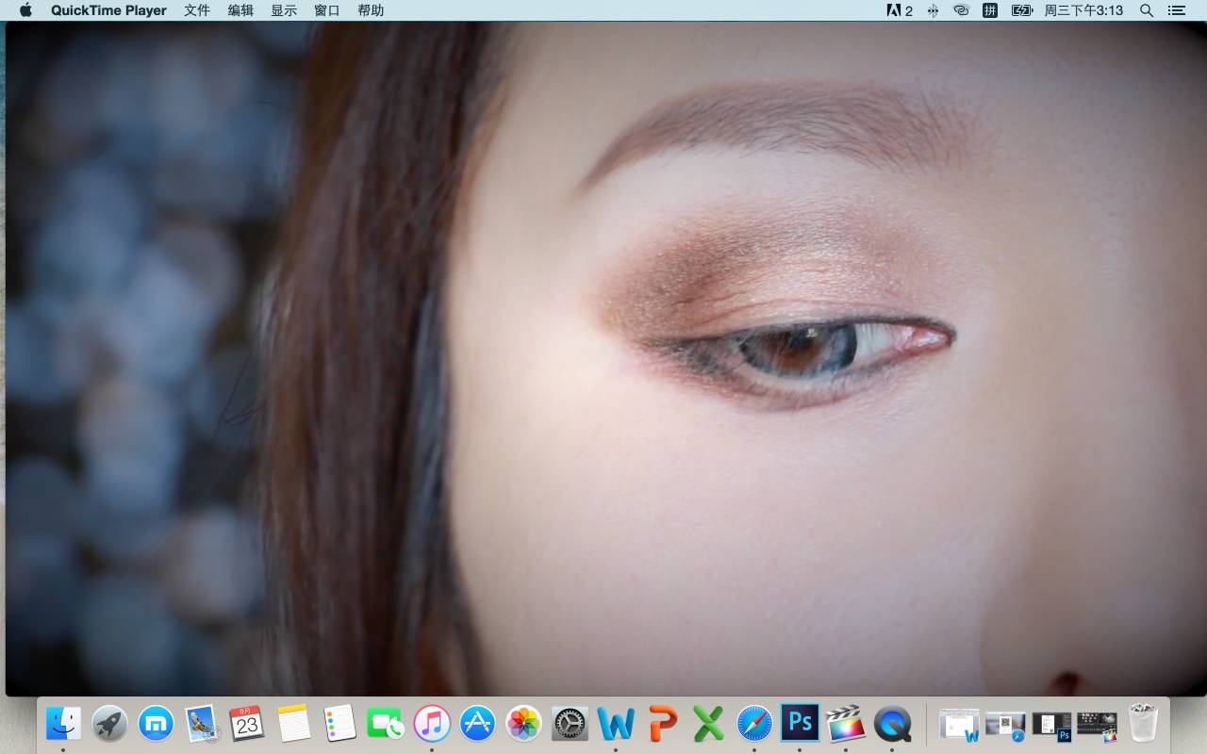Switch input method via the 拼 icon

(990, 10)
